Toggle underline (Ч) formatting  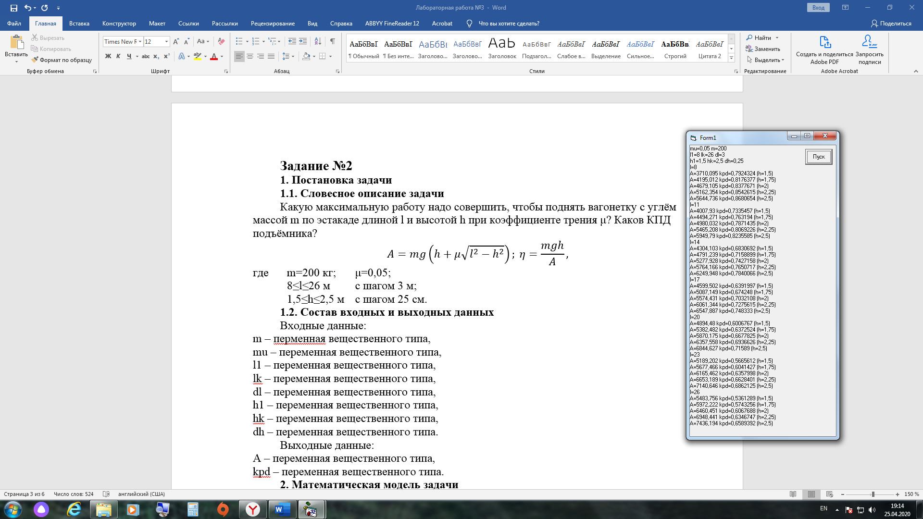(129, 56)
